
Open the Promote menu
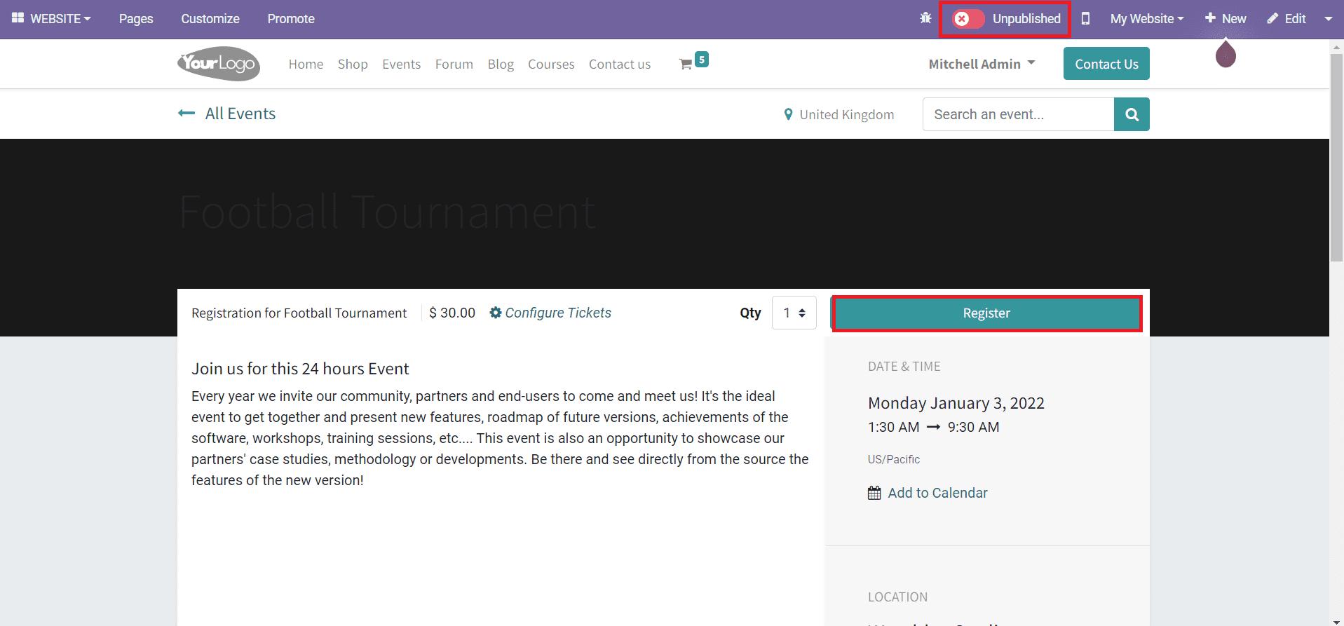click(291, 19)
